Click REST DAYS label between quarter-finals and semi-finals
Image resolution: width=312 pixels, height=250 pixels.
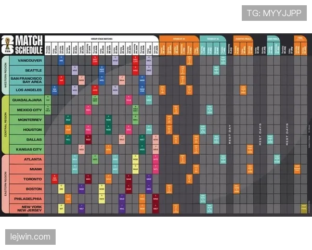260,134
